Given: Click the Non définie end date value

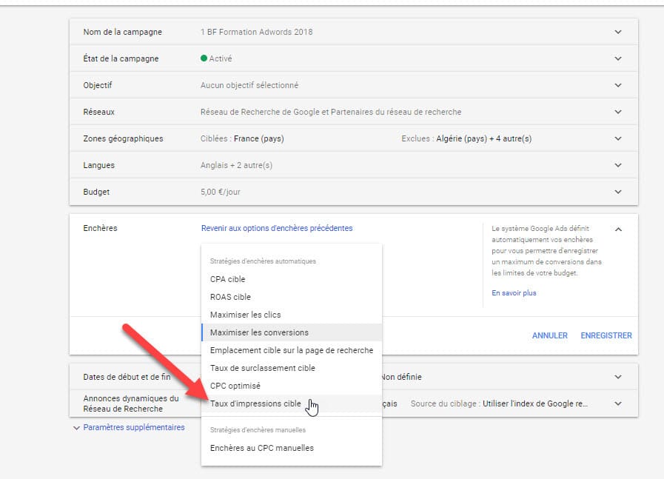Looking at the screenshot, I should [401, 377].
